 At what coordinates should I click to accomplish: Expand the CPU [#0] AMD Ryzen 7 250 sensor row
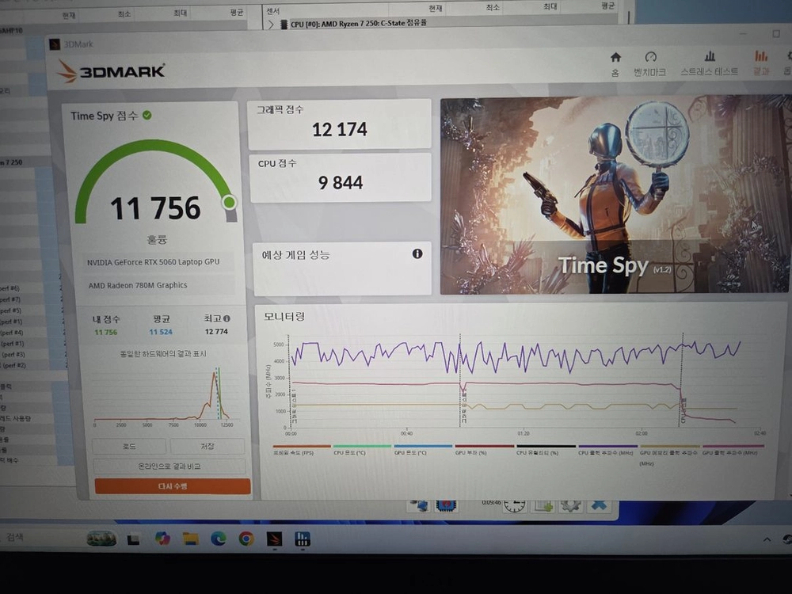271,24
